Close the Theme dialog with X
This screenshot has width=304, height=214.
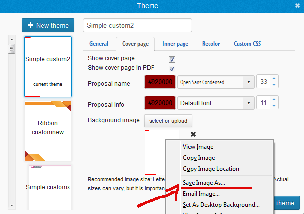point(297,6)
